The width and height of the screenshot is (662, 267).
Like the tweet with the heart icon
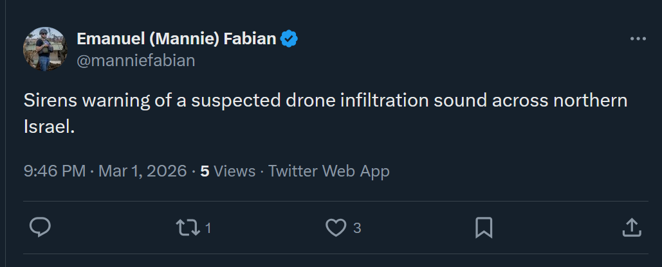(336, 227)
